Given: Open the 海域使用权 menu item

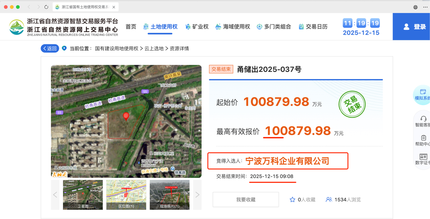Looking at the screenshot, I should tap(232, 27).
